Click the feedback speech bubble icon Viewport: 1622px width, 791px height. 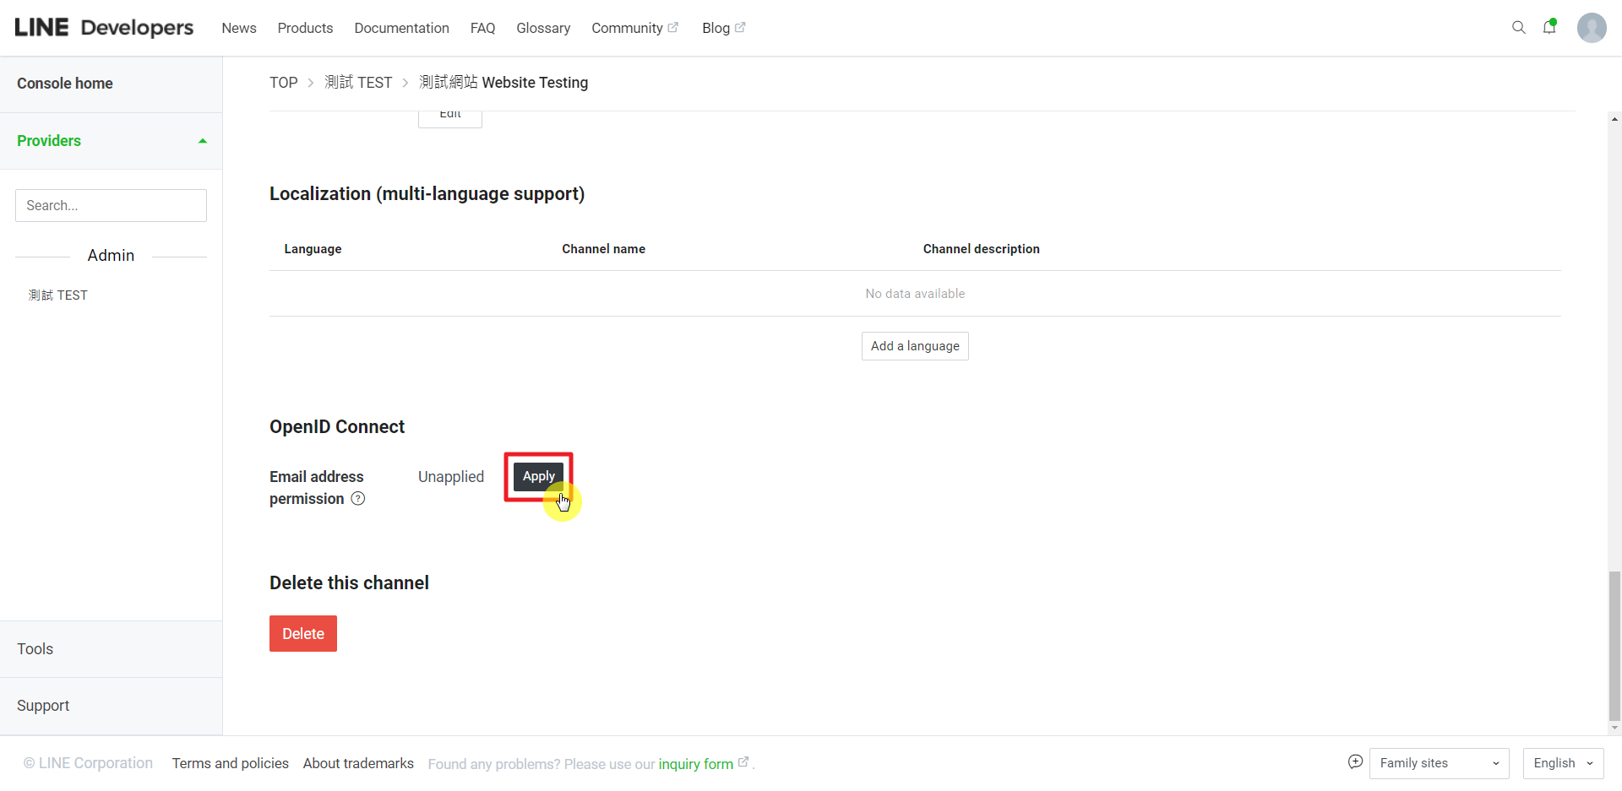point(1355,762)
